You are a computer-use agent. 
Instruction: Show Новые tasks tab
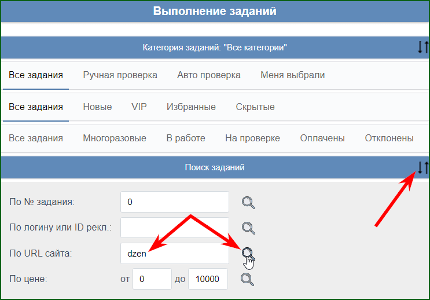click(x=97, y=107)
